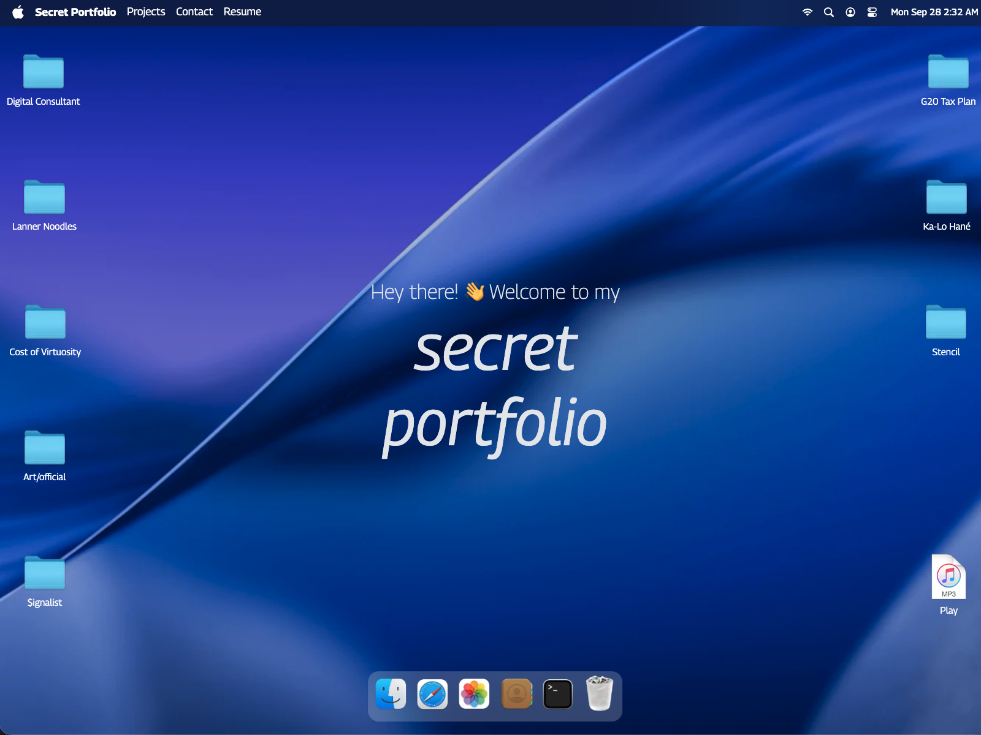
Task: Open the Digital Consultant folder
Action: pyautogui.click(x=44, y=72)
